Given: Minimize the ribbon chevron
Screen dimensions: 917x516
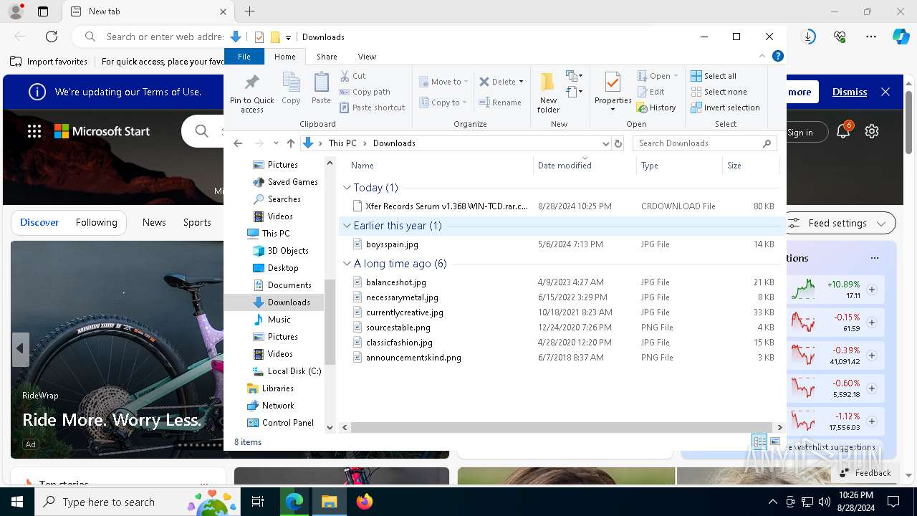Looking at the screenshot, I should tap(762, 56).
